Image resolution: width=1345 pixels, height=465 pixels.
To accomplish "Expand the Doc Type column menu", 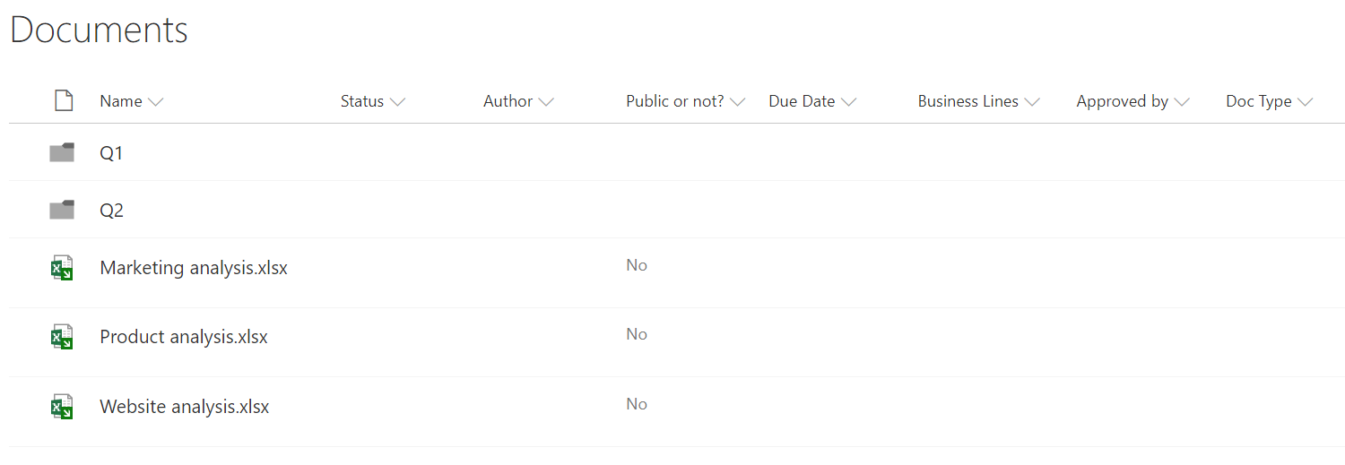I will click(x=1305, y=102).
